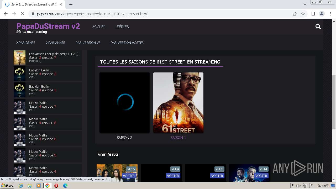Open Mocro Maffia Saison 4 épisode 7

(x=48, y=106)
